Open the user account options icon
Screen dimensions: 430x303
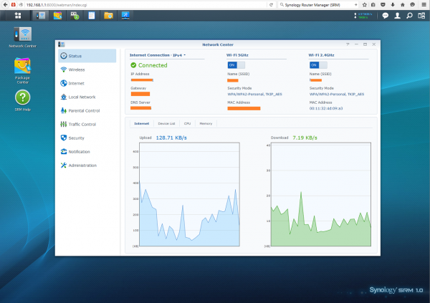[x=397, y=16]
